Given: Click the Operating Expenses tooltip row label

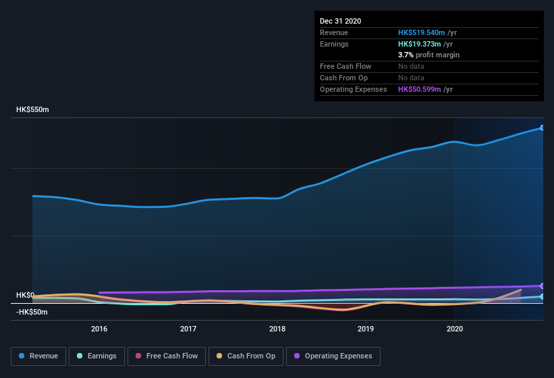Looking at the screenshot, I should pyautogui.click(x=354, y=89).
